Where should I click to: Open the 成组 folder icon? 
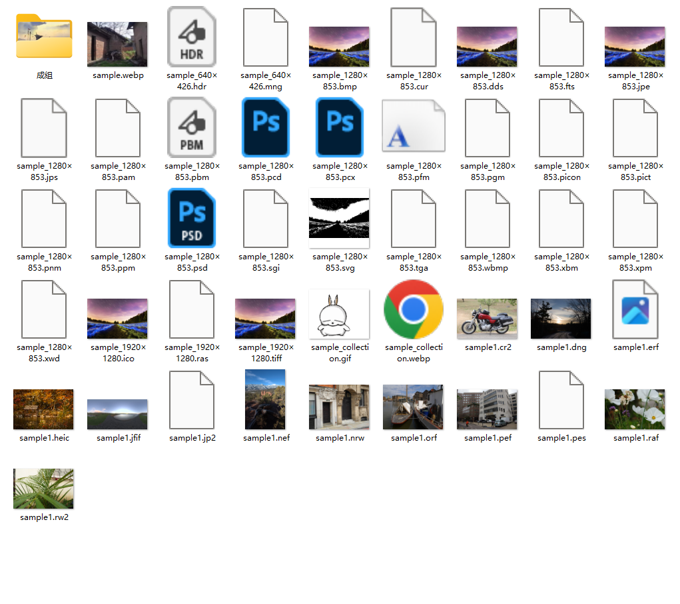pos(44,36)
